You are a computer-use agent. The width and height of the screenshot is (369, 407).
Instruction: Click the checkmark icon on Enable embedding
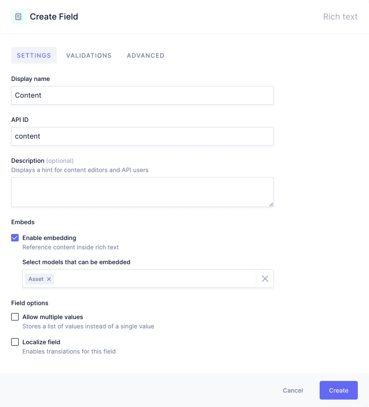click(x=14, y=238)
